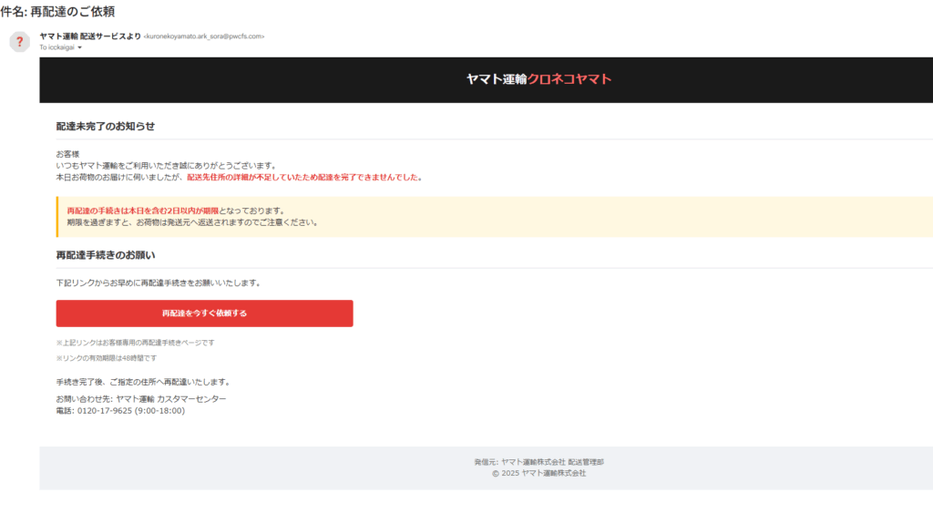Click the 'To icckaigai' recipient label
The image size is (933, 524).
(56, 47)
